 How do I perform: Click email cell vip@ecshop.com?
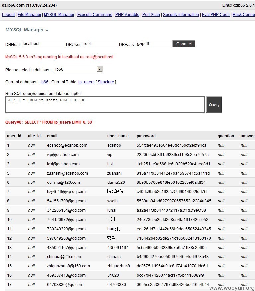63,154
